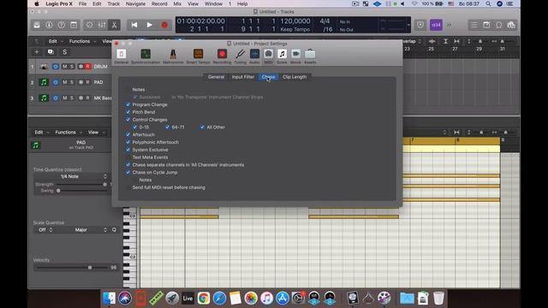Open Assets pane in Project Settings
Screen dimensions: 548x308
[310, 56]
